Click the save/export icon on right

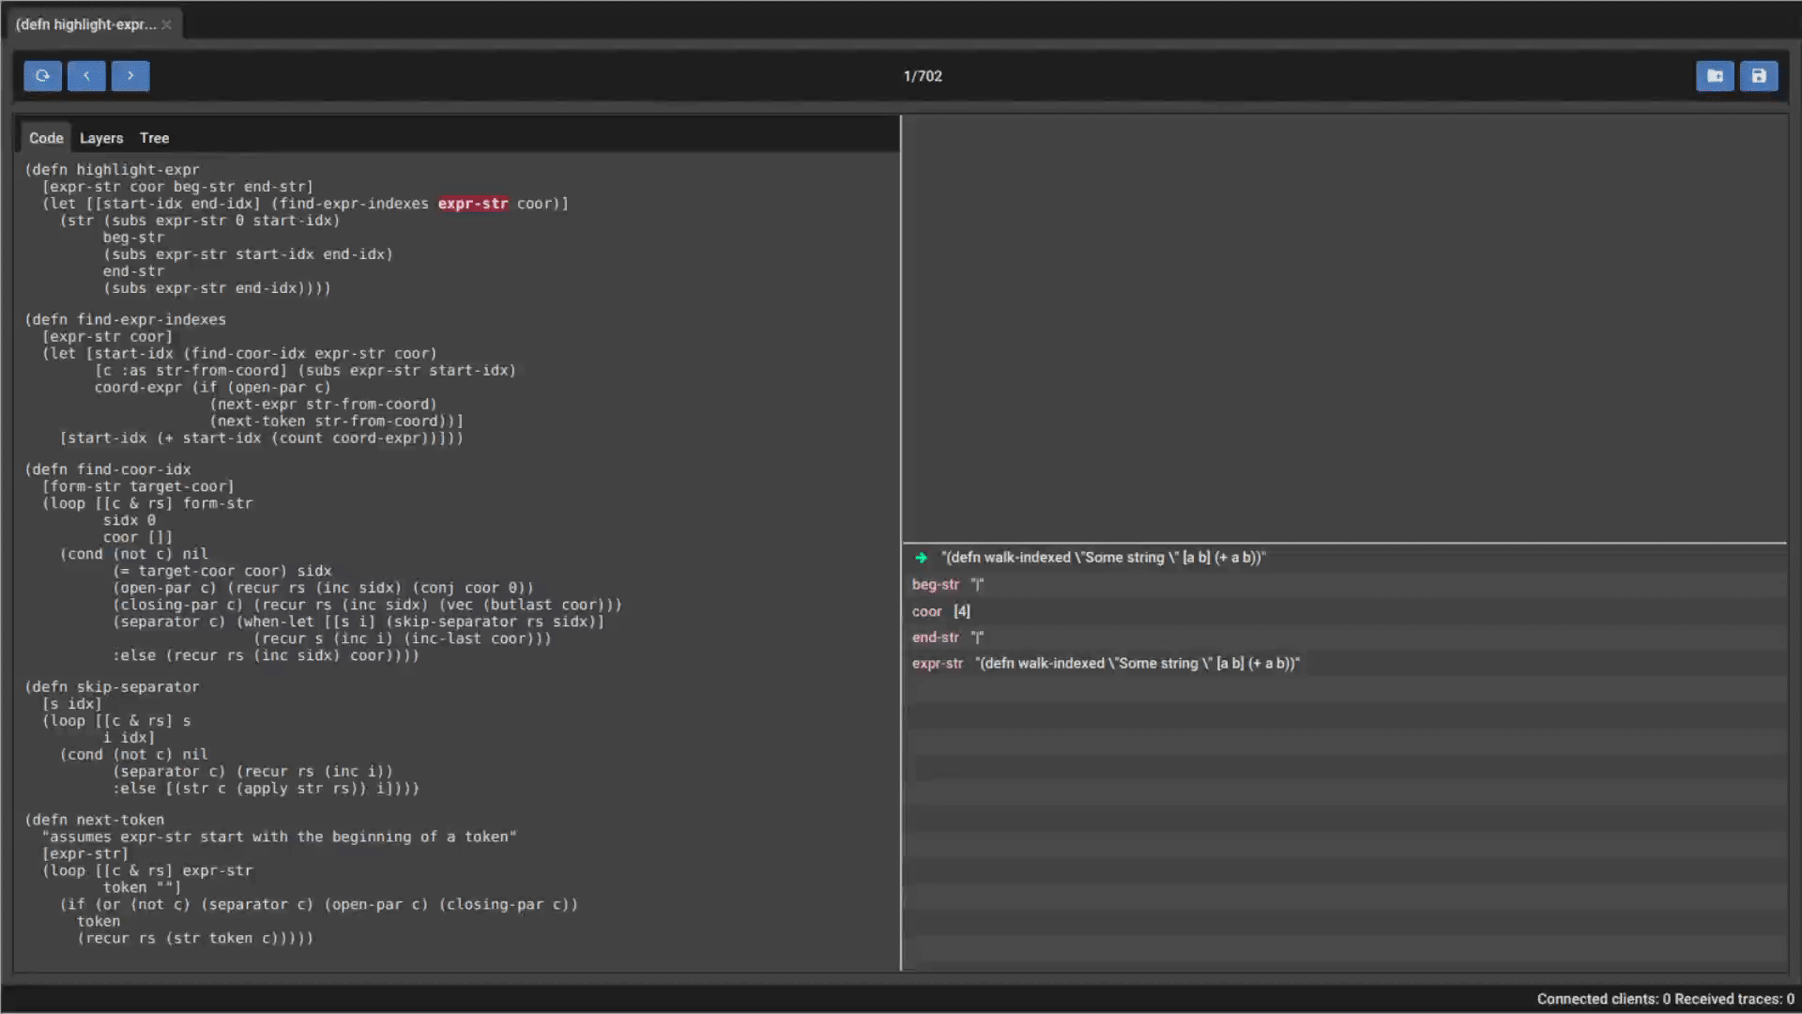(x=1759, y=75)
